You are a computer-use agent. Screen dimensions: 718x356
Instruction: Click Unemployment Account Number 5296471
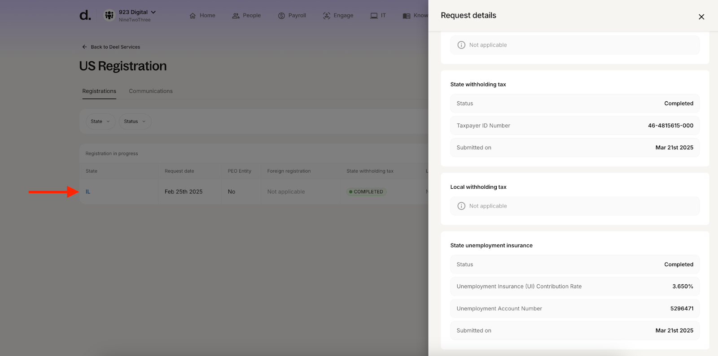682,308
